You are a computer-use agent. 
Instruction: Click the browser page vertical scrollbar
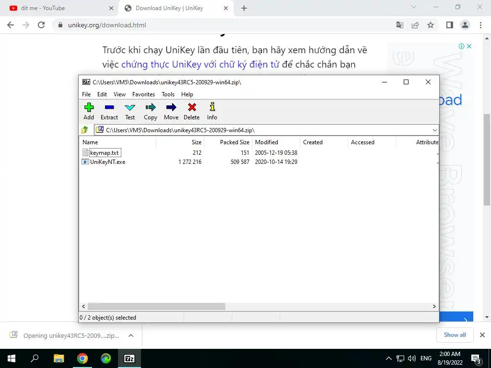point(487,160)
